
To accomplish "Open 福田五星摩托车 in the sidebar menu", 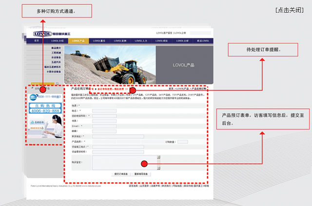I will (53, 67).
